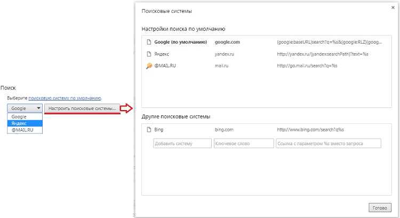Select the Bing search engine name

159,130
